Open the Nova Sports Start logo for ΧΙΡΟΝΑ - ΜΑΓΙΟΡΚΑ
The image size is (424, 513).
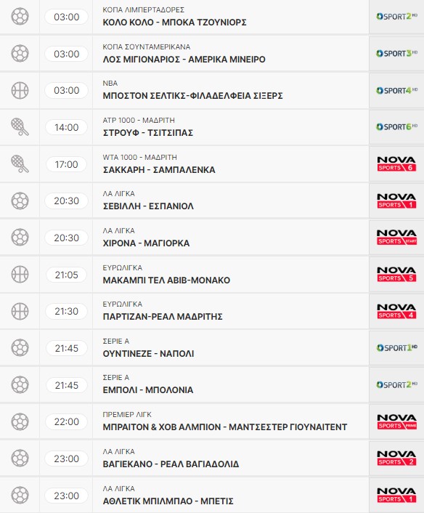tap(396, 237)
